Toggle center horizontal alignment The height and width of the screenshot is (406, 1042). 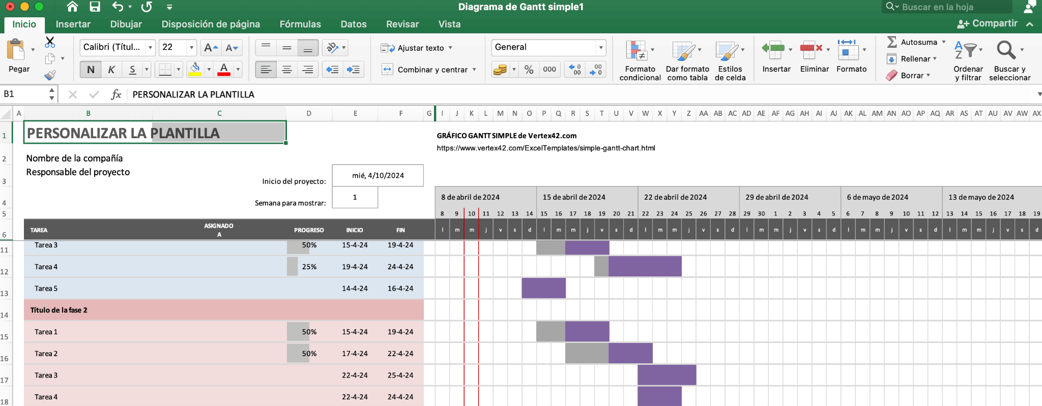point(287,70)
